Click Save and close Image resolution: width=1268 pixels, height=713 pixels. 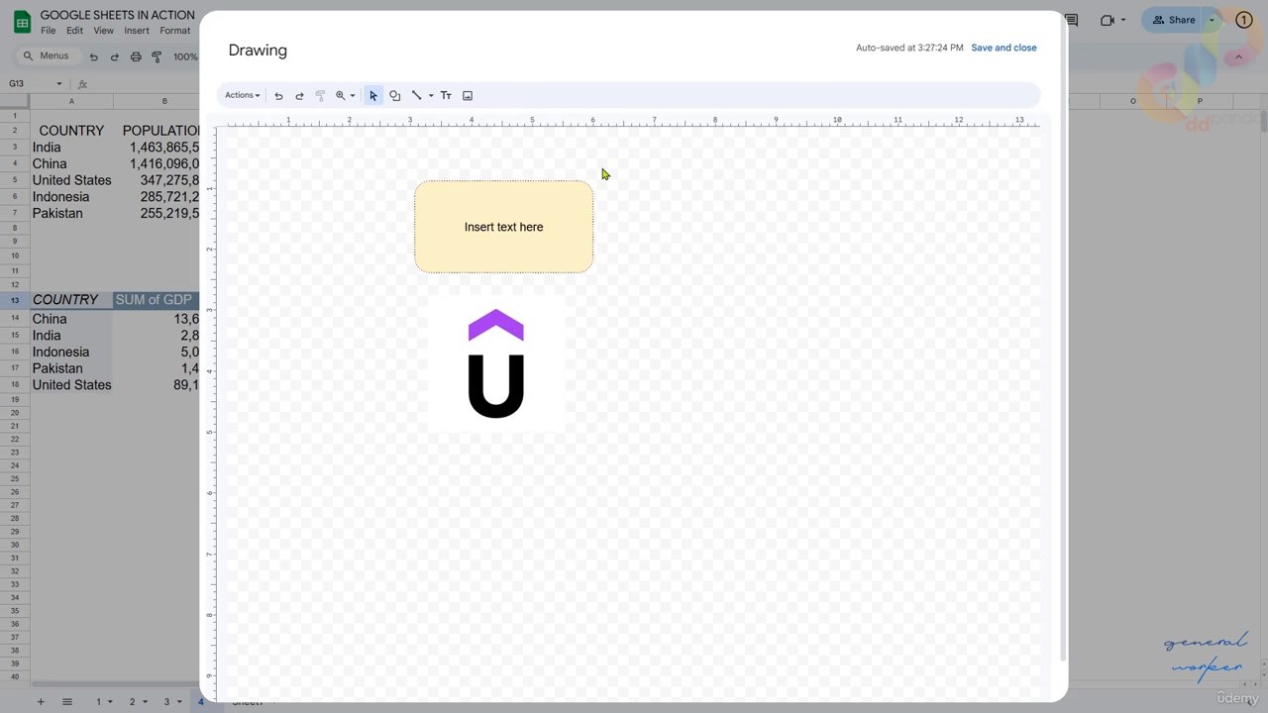click(1004, 48)
